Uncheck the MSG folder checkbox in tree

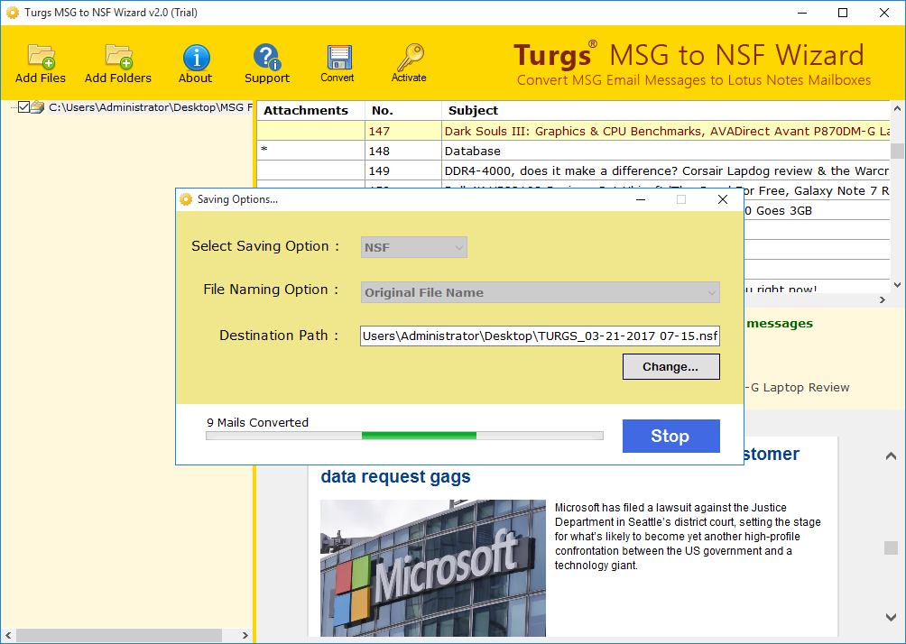23,106
